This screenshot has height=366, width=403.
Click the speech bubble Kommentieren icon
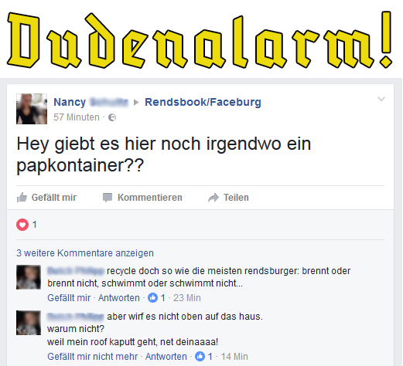pos(108,198)
